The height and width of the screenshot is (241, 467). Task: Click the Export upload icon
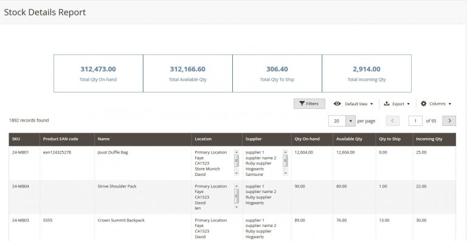tap(387, 103)
